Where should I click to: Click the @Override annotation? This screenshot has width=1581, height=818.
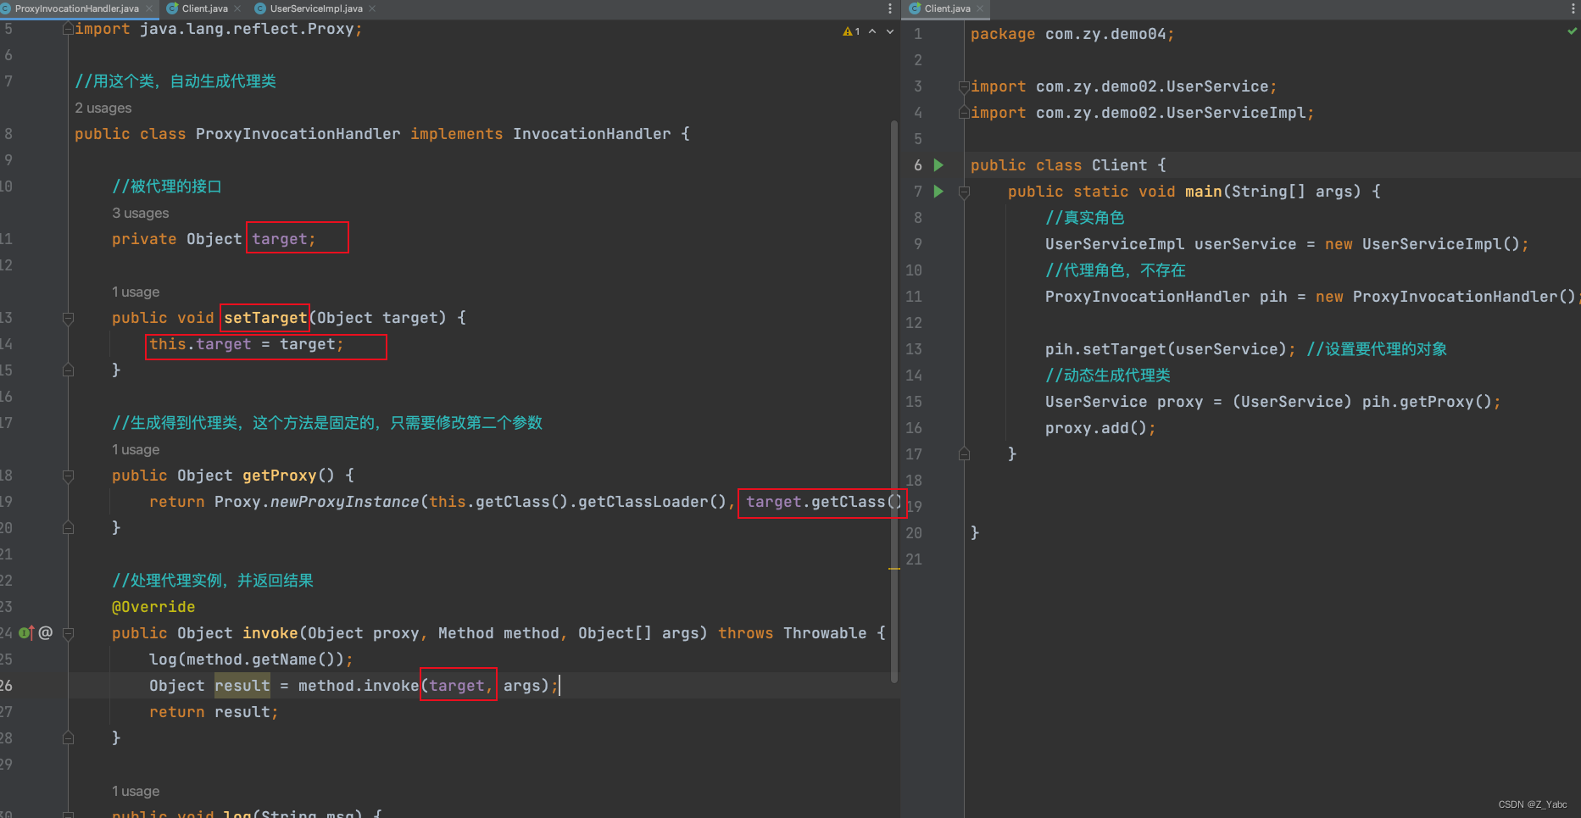[153, 607]
